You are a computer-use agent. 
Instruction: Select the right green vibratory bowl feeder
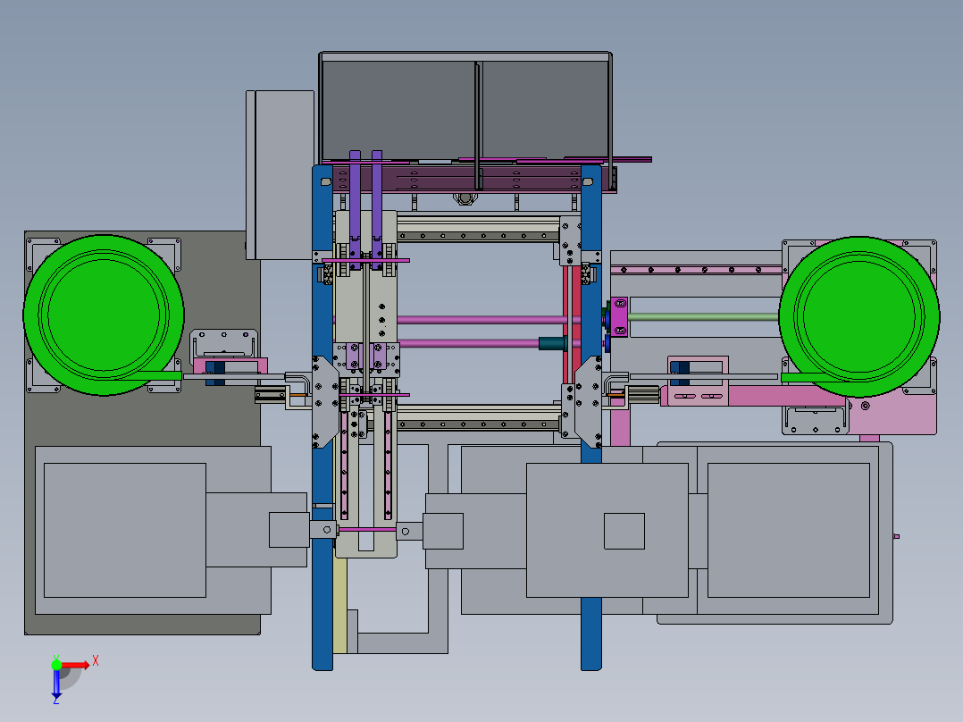click(859, 317)
